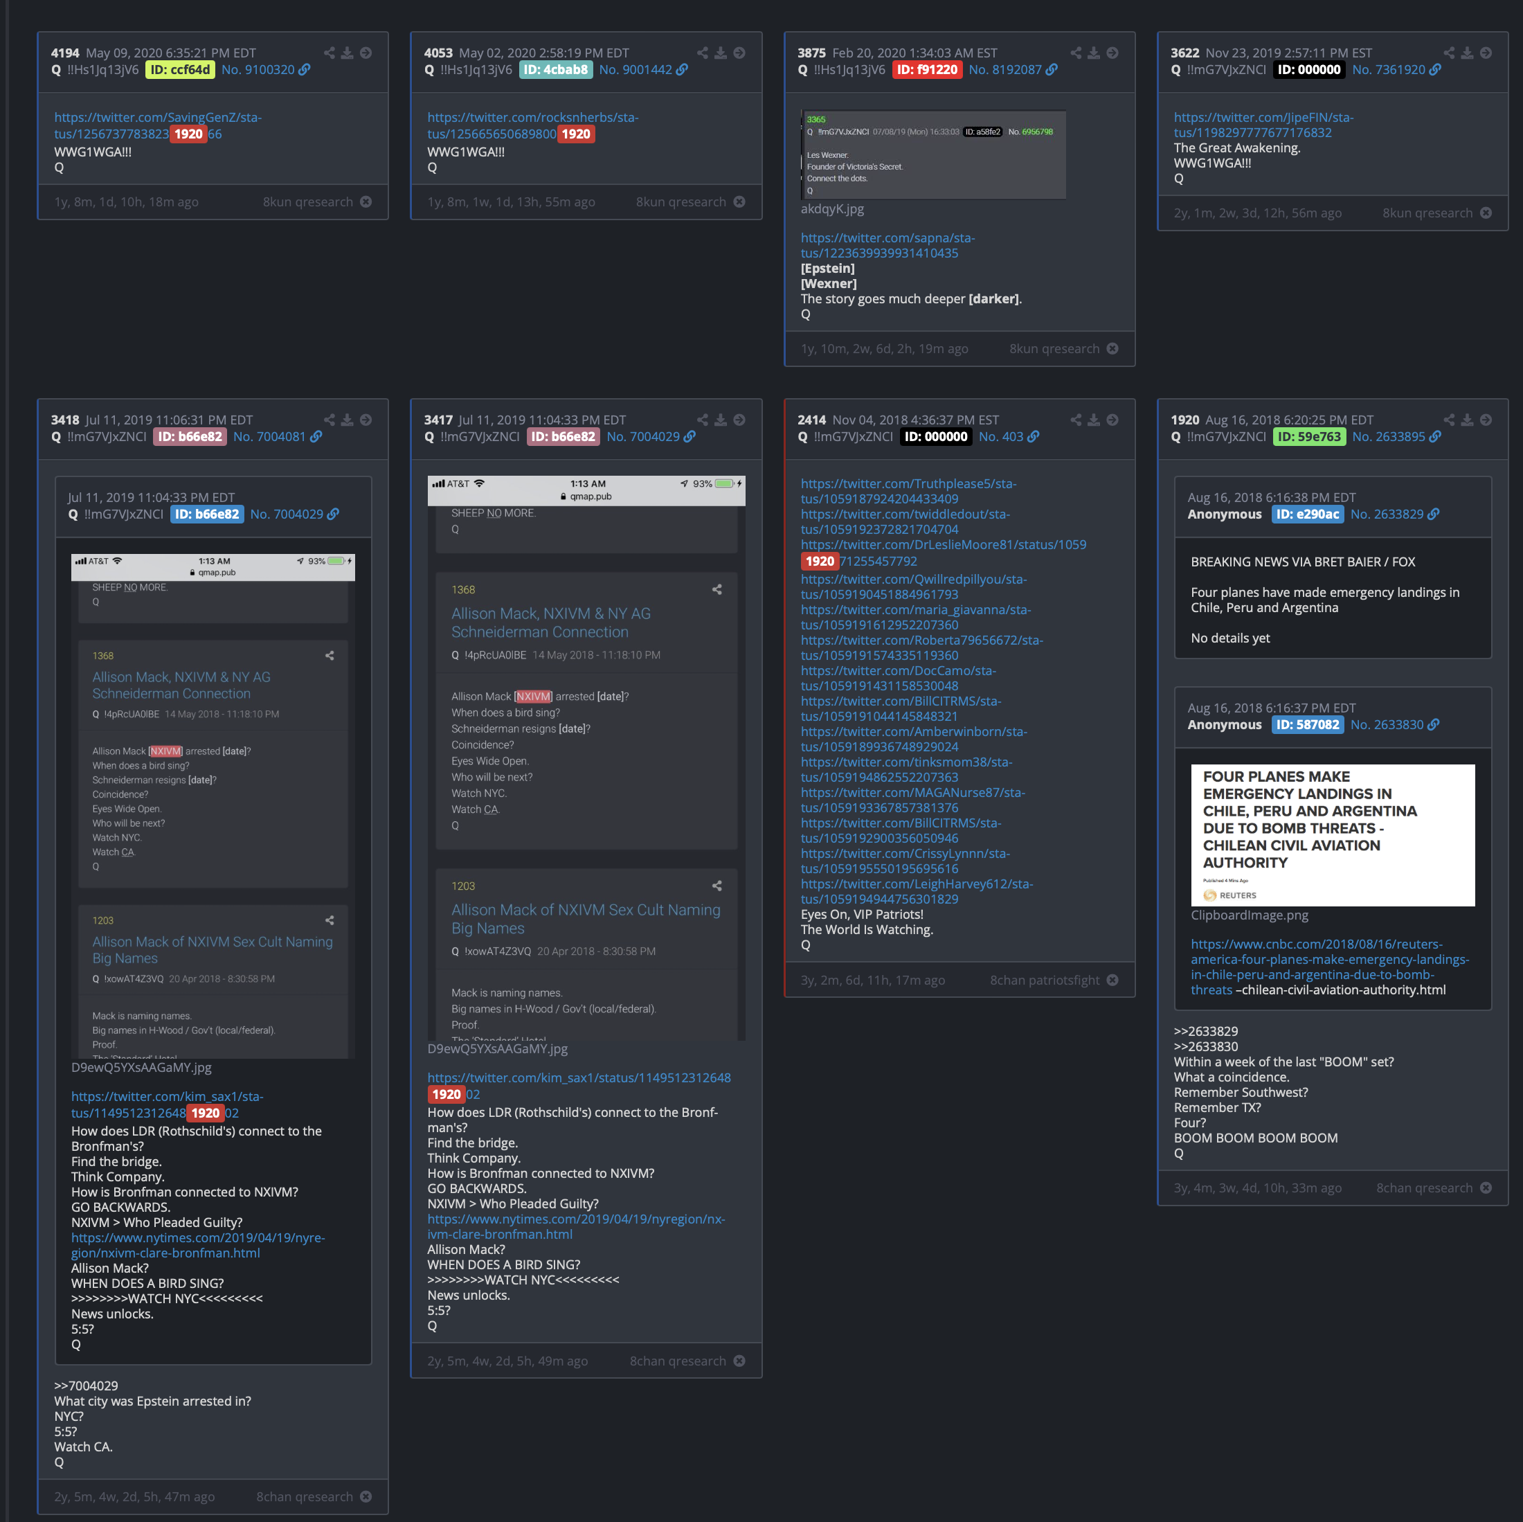Click circled arrow icon on post 2414

point(1112,420)
